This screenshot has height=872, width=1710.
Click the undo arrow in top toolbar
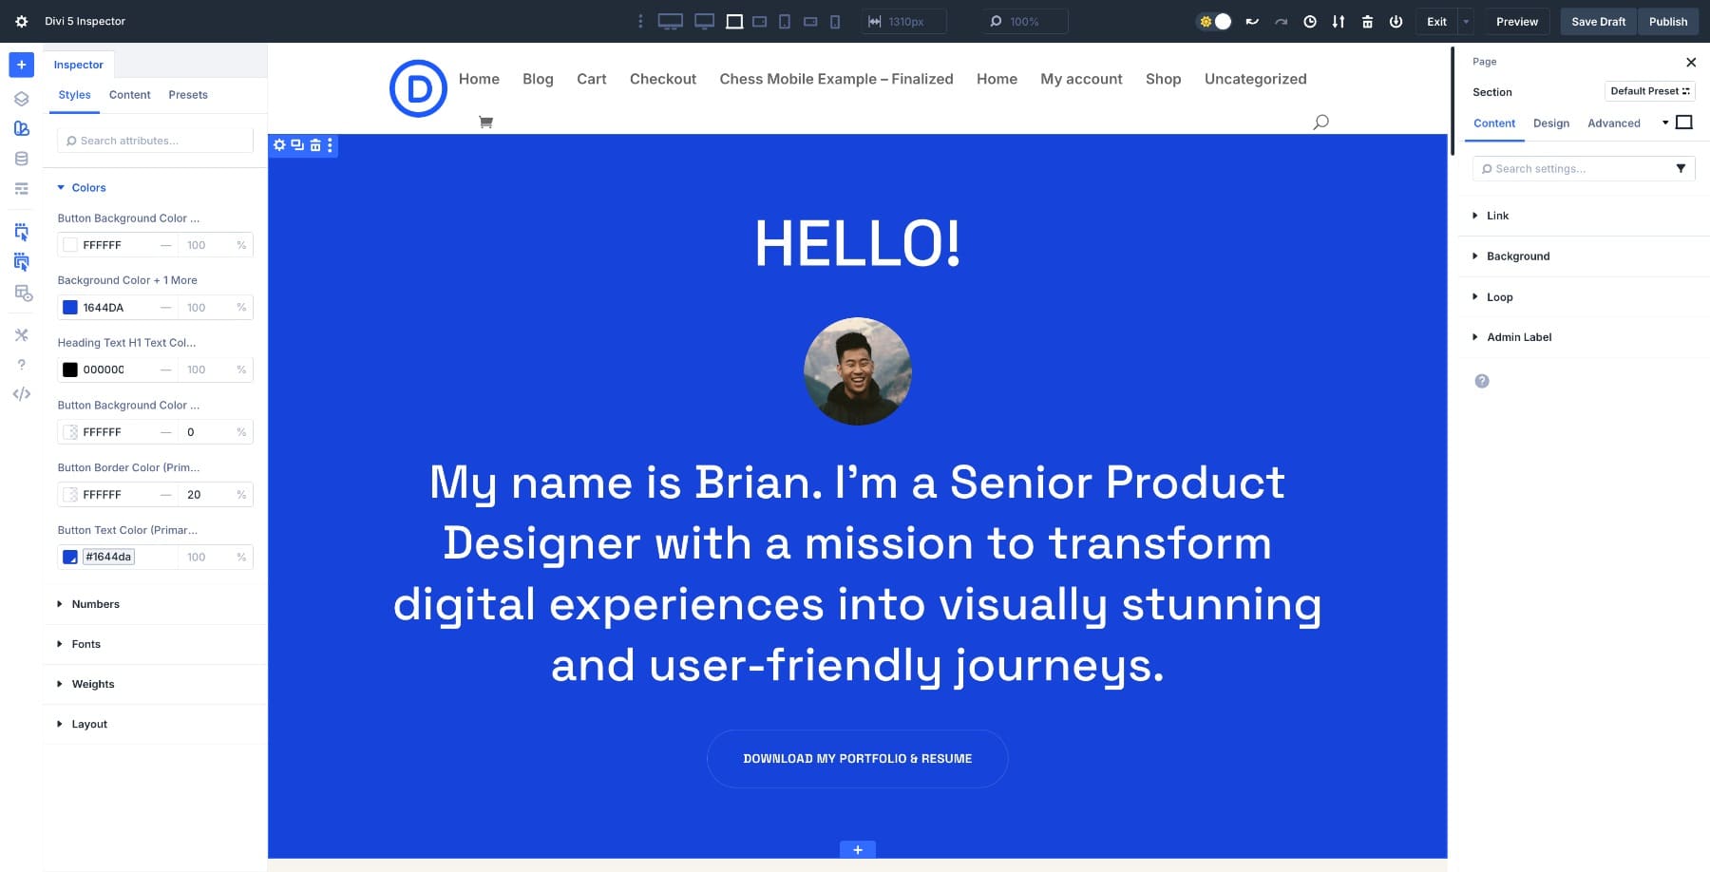(x=1252, y=21)
